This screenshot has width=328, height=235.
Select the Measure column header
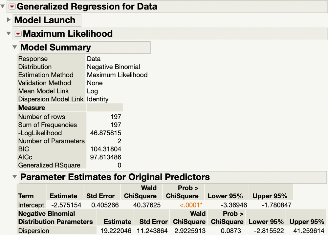coord(32,108)
